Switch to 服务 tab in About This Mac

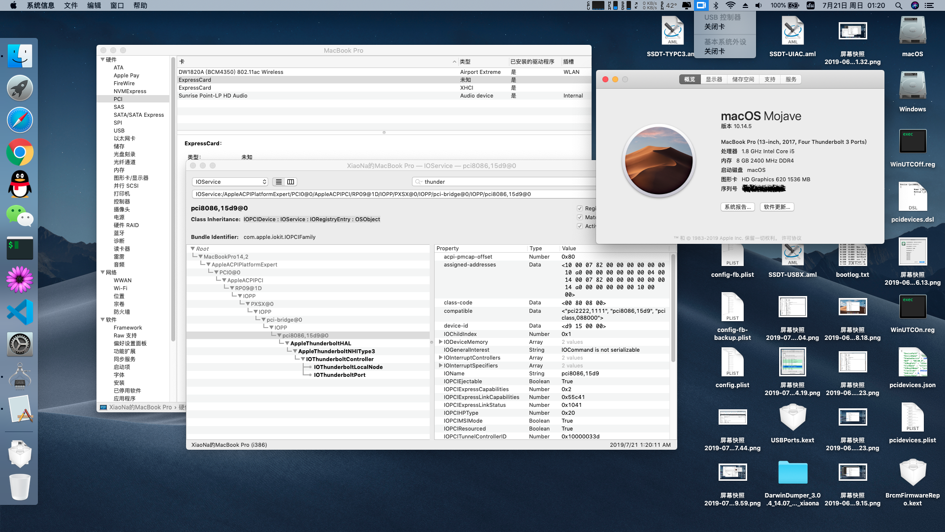point(791,79)
